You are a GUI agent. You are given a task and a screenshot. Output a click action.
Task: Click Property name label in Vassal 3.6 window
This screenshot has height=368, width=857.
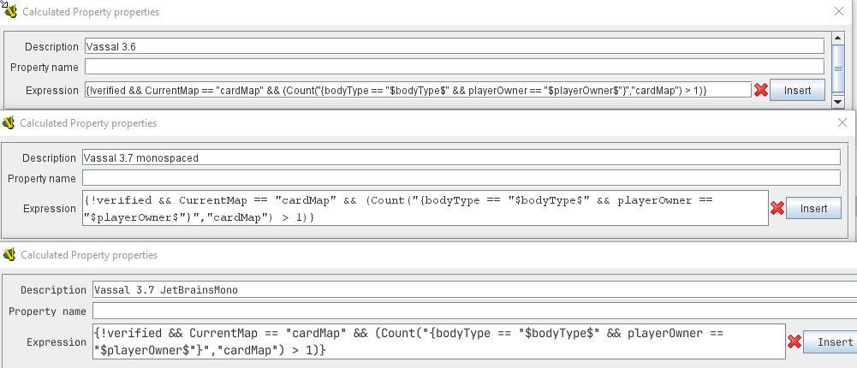45,68
